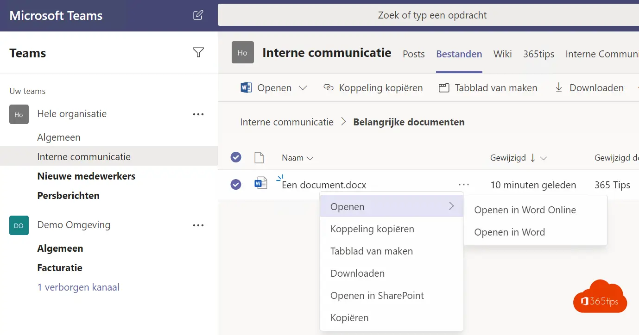Select the Interne communicatie channel in sidebar
The width and height of the screenshot is (639, 335).
point(108,156)
